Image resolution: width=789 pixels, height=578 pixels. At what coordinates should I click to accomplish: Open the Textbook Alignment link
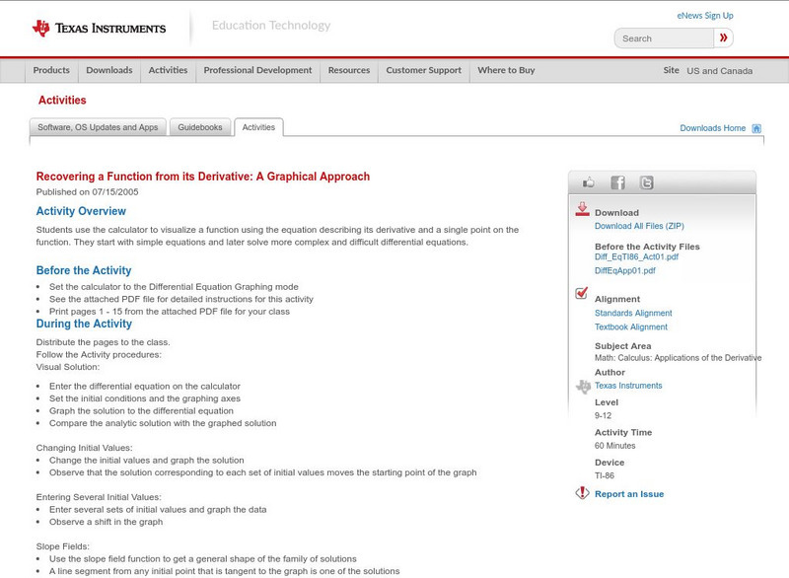(x=631, y=327)
